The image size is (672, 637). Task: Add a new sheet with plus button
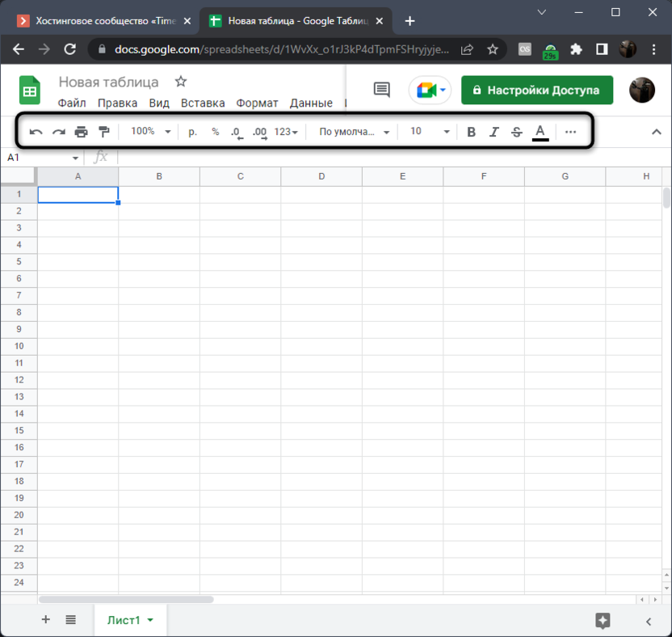(46, 620)
